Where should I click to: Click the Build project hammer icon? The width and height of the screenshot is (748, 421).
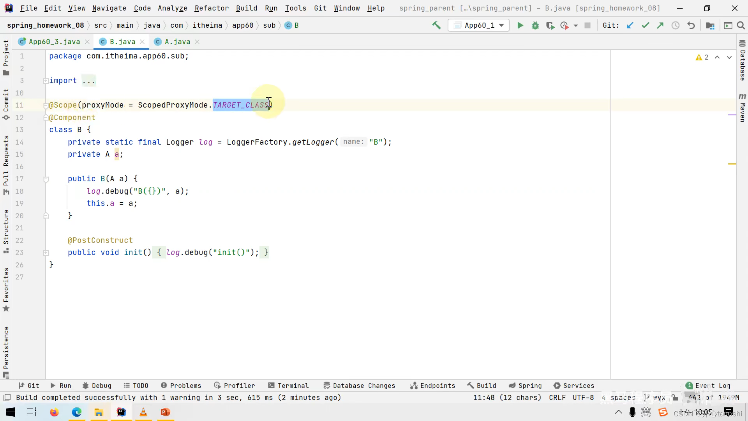436,25
